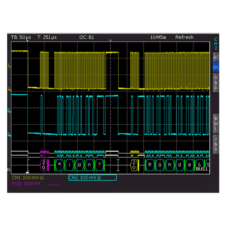226x226 pixels.
Task: Select the highlighted CH2: 100mV box
Action: (92, 178)
